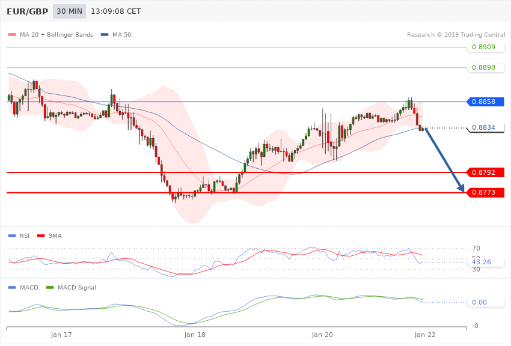The height and width of the screenshot is (346, 511).
Task: Click the MACD Signal green legend swatch
Action: [x=50, y=288]
